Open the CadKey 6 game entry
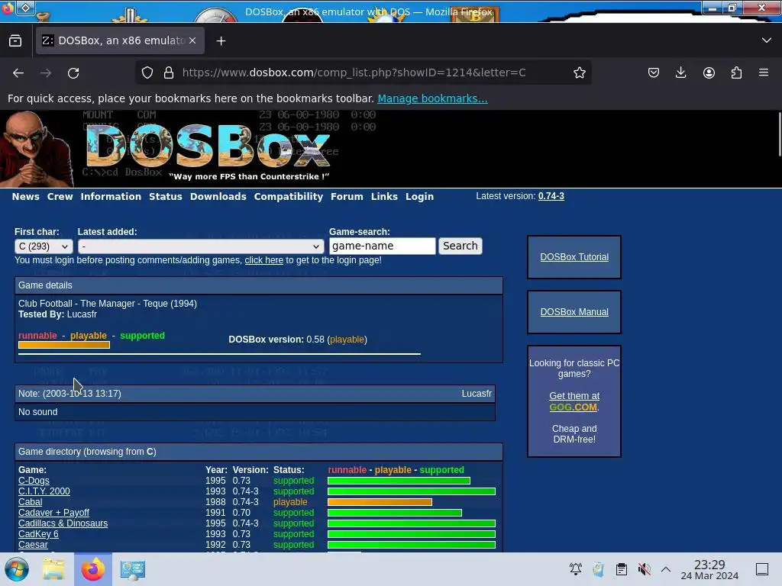782x586 pixels. (38, 533)
